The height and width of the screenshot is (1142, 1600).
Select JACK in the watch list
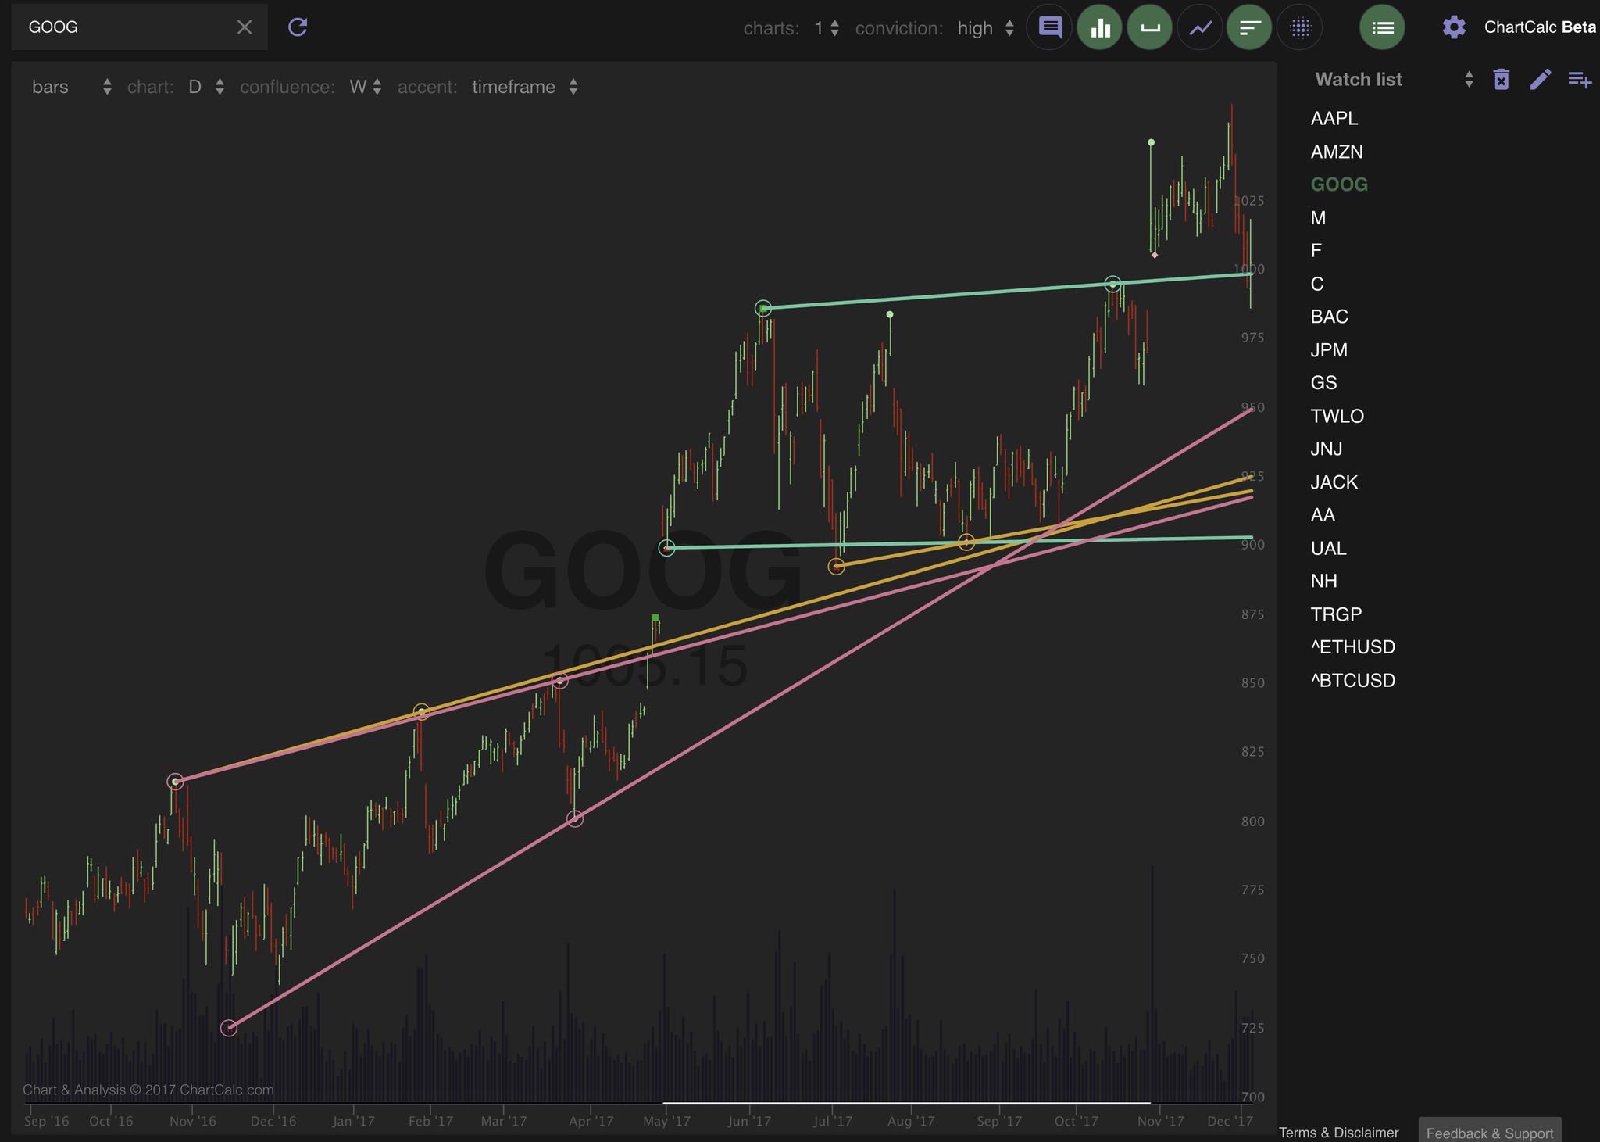(1334, 482)
